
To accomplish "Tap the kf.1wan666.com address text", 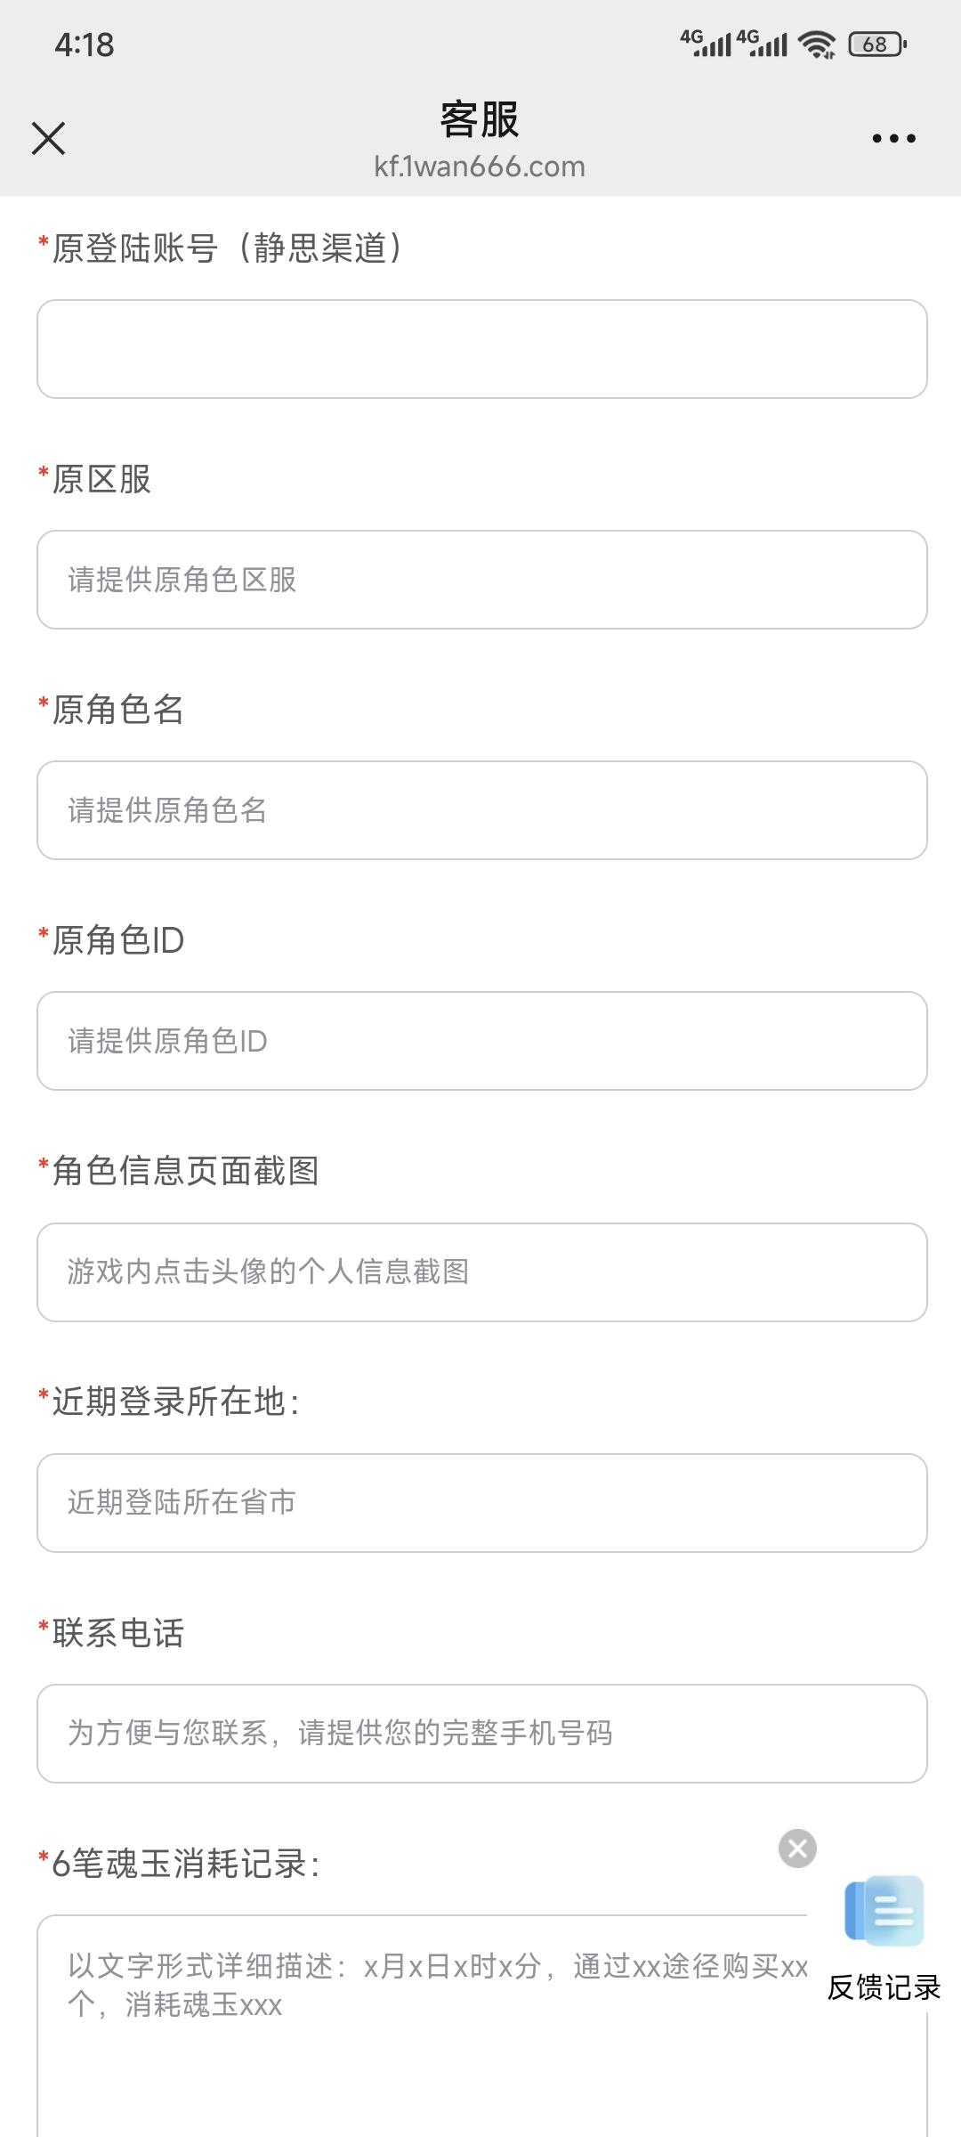I will (480, 167).
